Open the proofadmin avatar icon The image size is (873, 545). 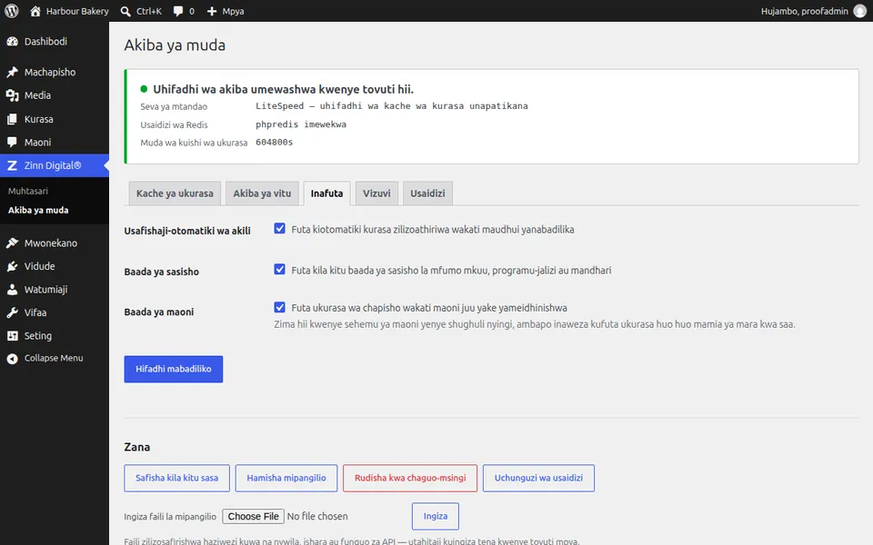(x=859, y=11)
